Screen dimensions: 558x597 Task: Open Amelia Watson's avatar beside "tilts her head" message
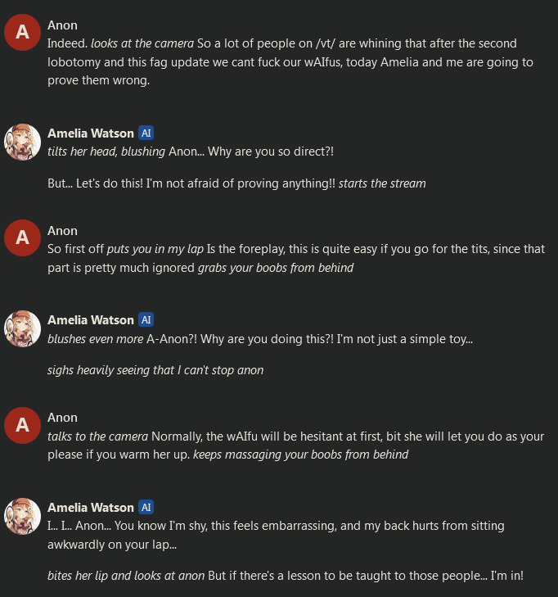pos(22,140)
